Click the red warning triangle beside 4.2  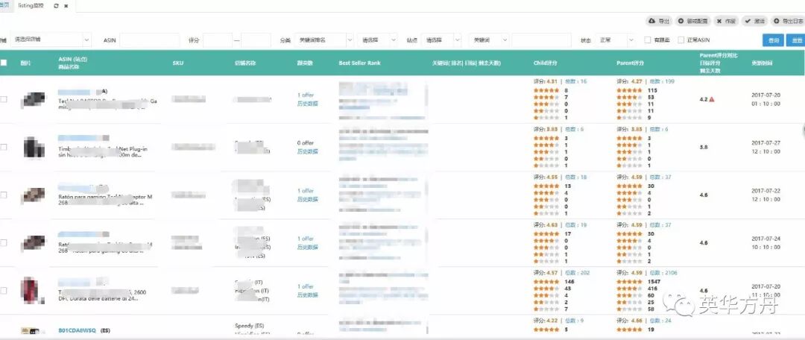pos(712,99)
